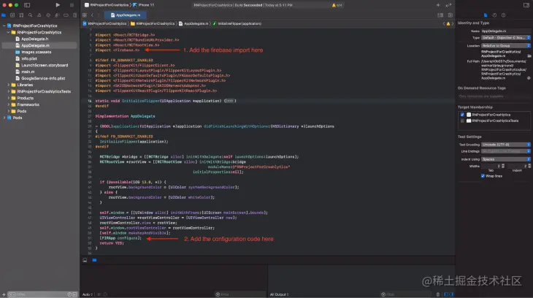Screen dimensions: 533x298
Task: Toggle the inspector panel button
Action: point(526,5)
